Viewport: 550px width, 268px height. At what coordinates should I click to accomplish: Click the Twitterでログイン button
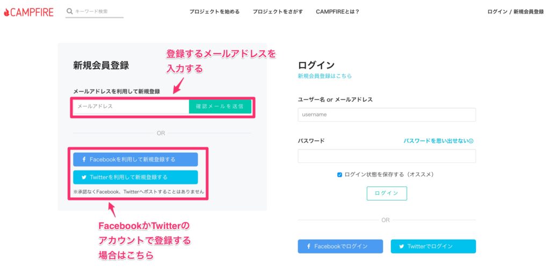point(433,247)
